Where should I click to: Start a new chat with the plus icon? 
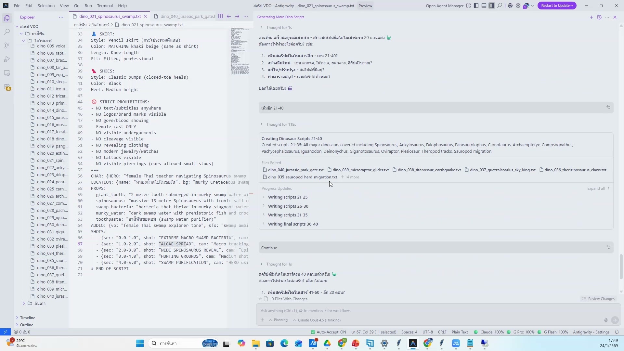coord(591,17)
